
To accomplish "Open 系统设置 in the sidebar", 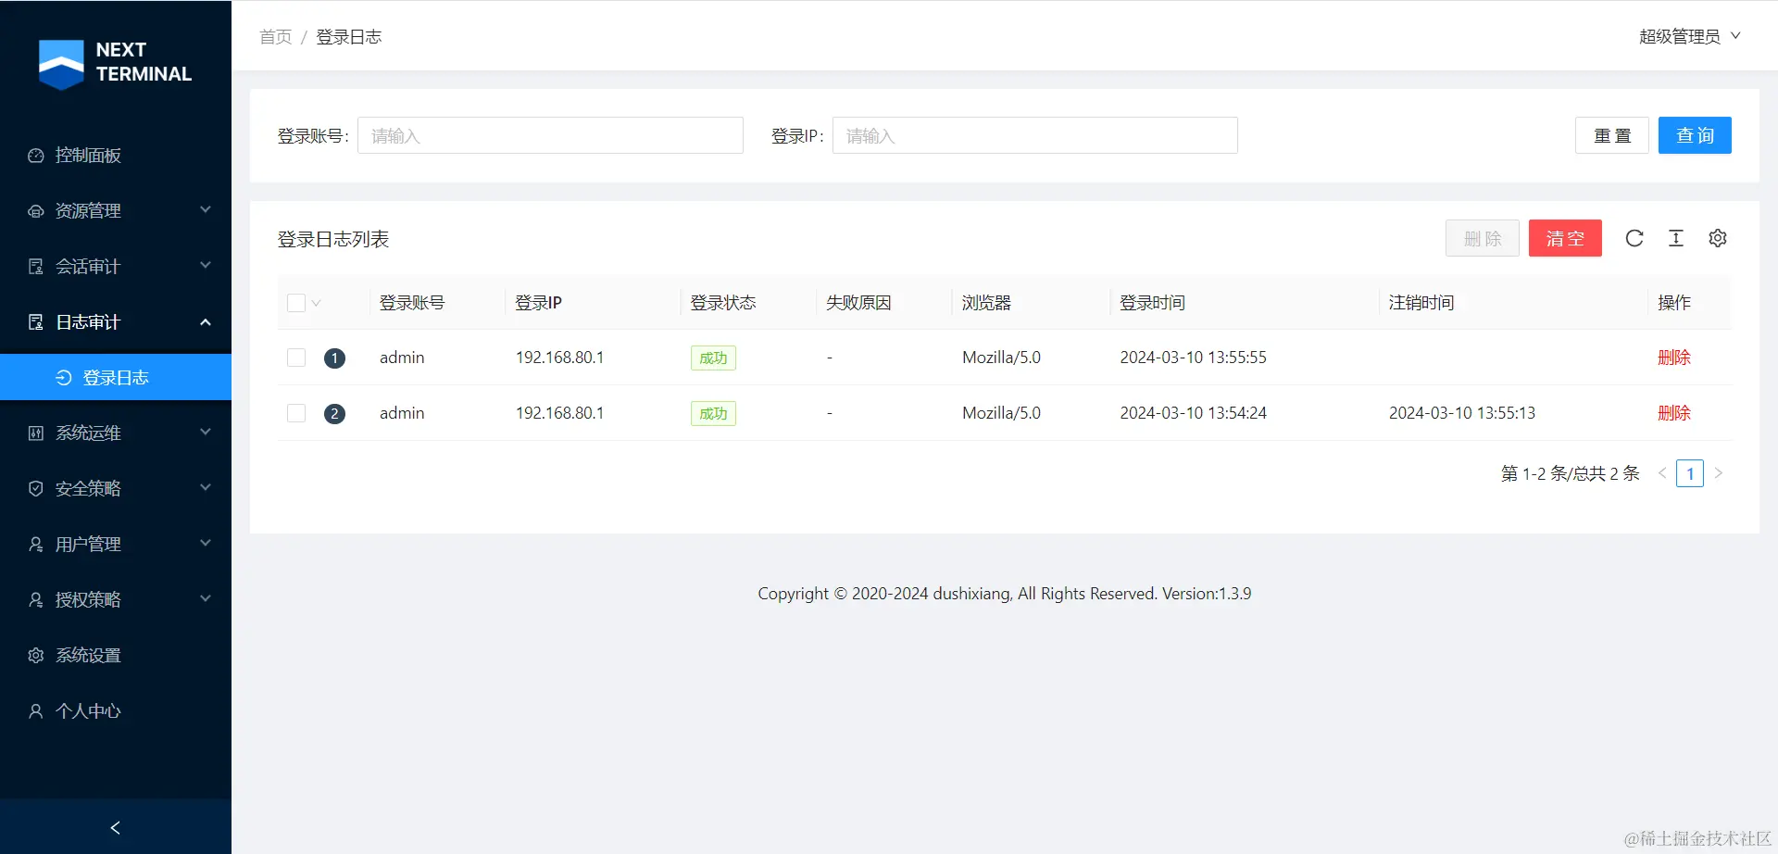I will tap(116, 656).
